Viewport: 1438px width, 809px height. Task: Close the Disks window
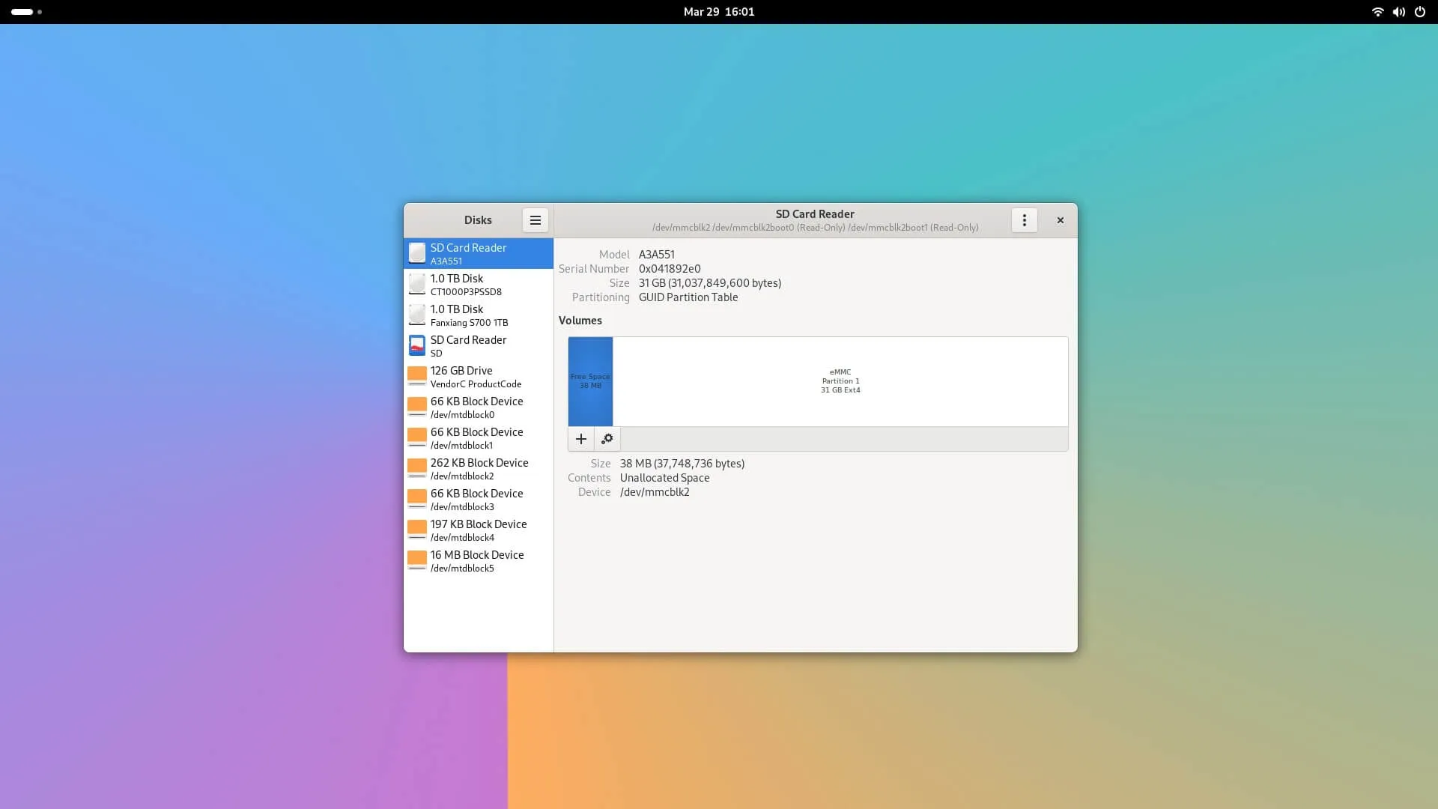click(1060, 220)
